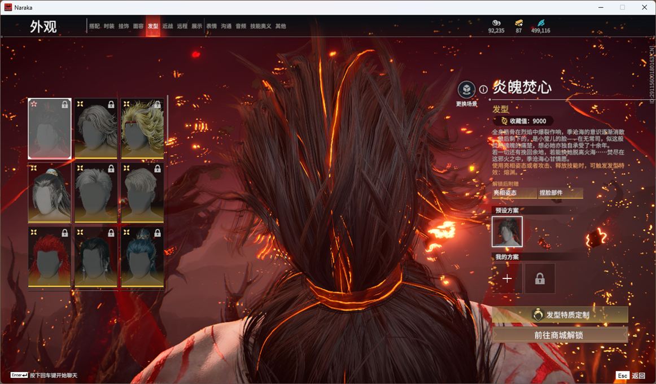The width and height of the screenshot is (656, 384).
Task: Select the red curly hairstyle thumbnail
Action: click(x=49, y=257)
